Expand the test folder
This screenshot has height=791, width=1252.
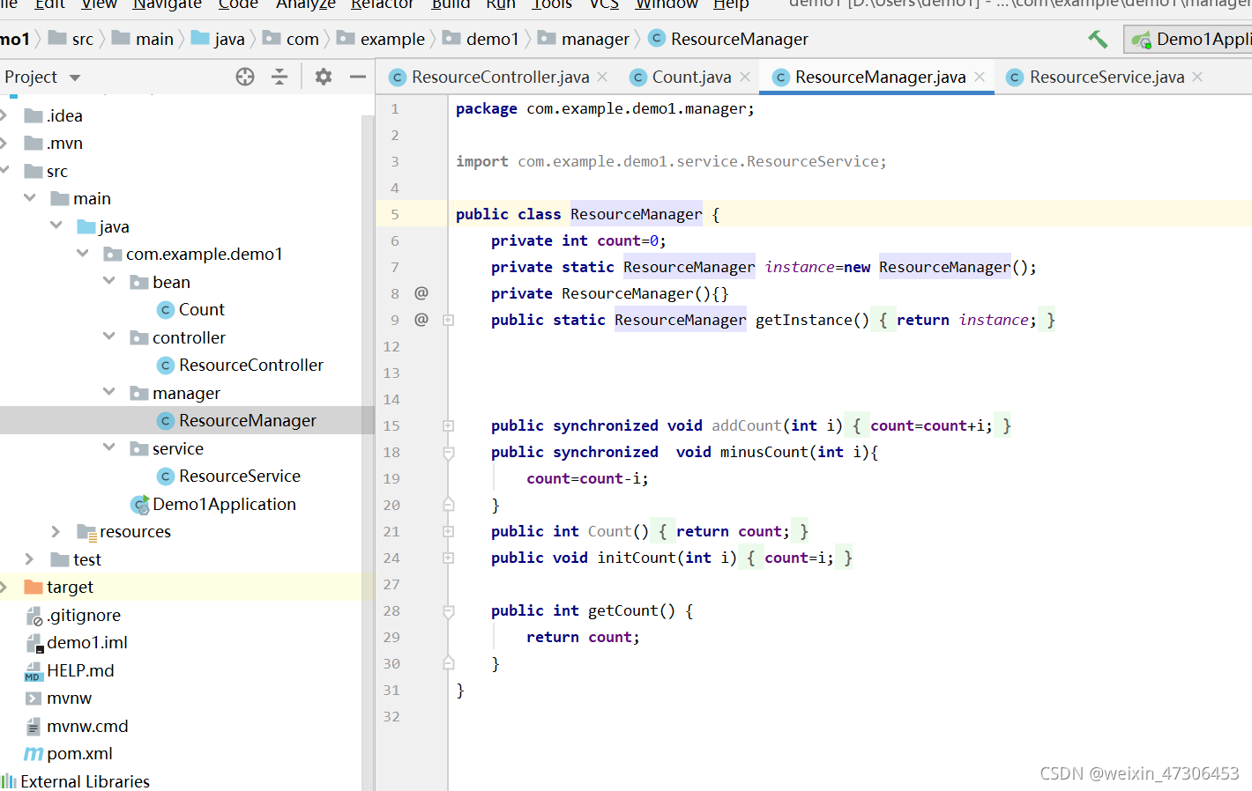[x=30, y=559]
